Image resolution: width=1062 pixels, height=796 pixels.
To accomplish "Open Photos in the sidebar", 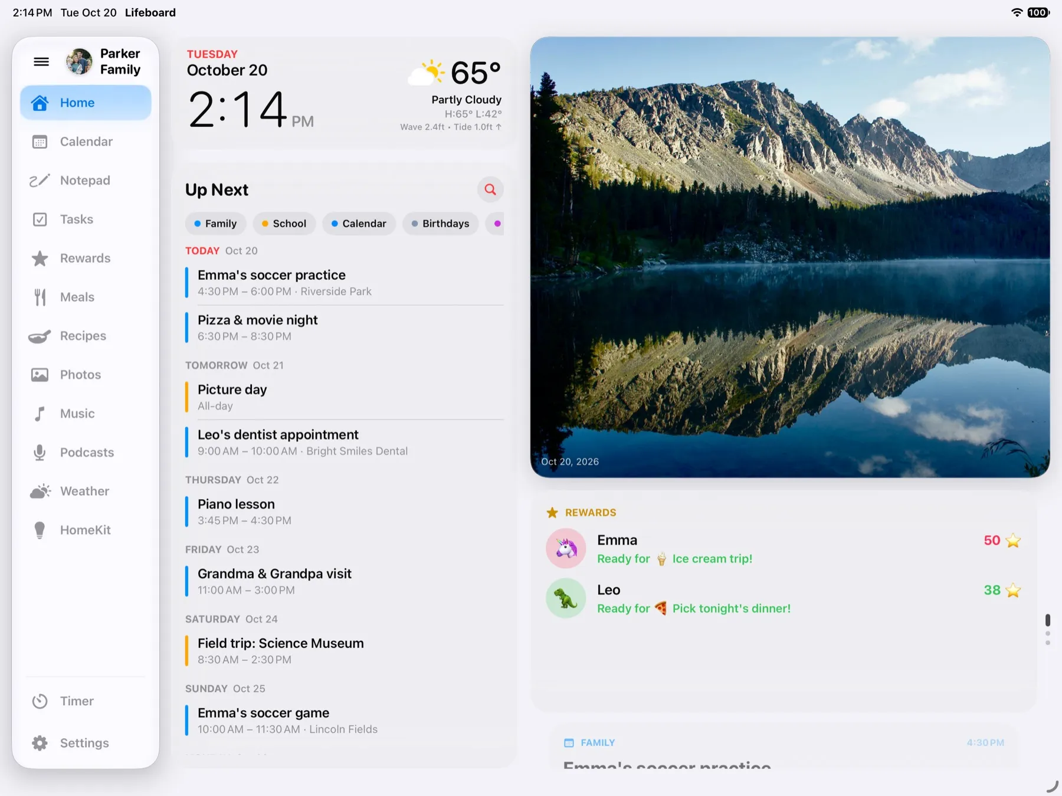I will pos(86,375).
